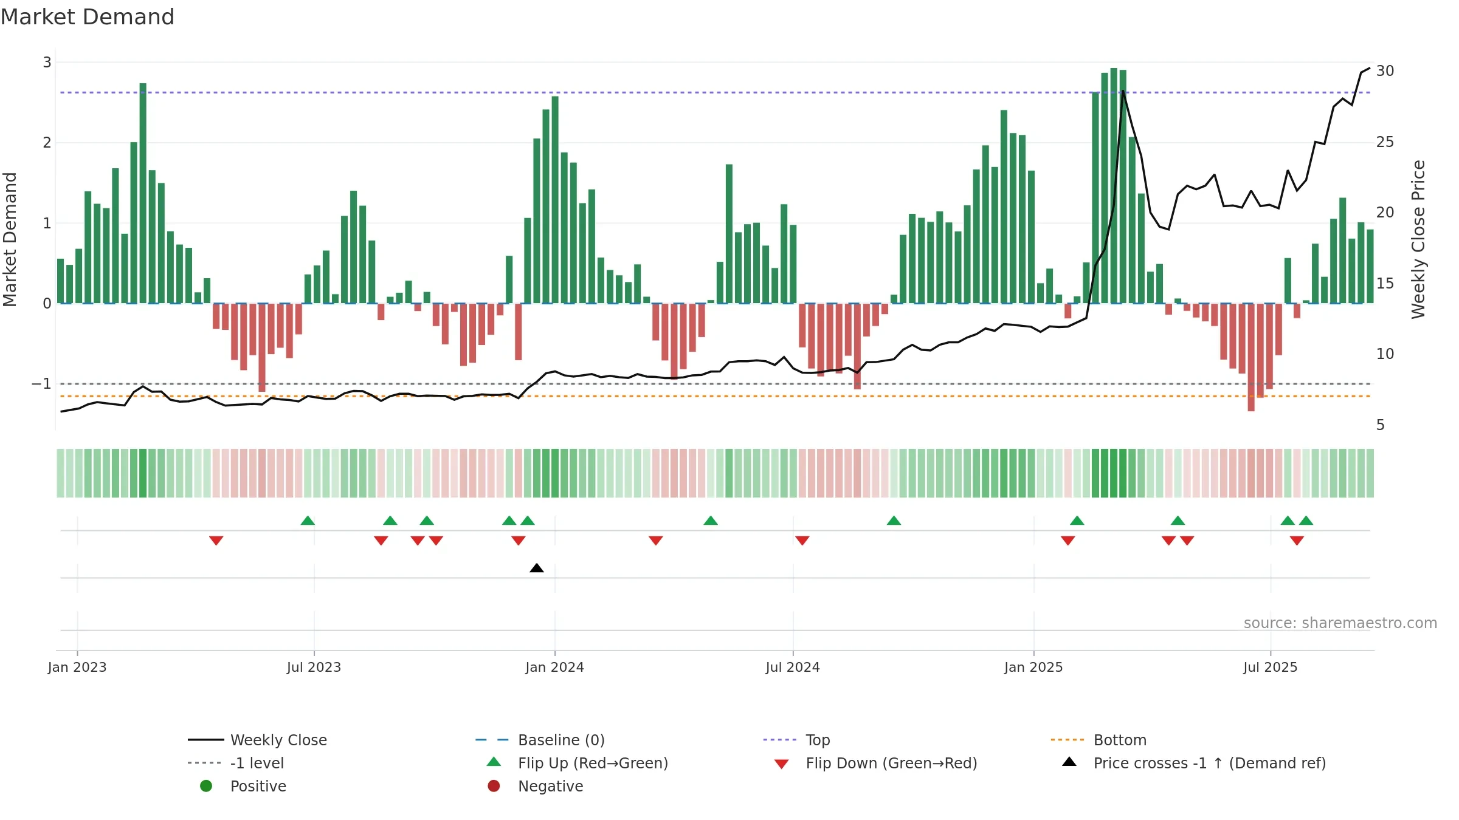The width and height of the screenshot is (1459, 820).
Task: Click the green Flip Up triangle legend icon
Action: pos(494,762)
